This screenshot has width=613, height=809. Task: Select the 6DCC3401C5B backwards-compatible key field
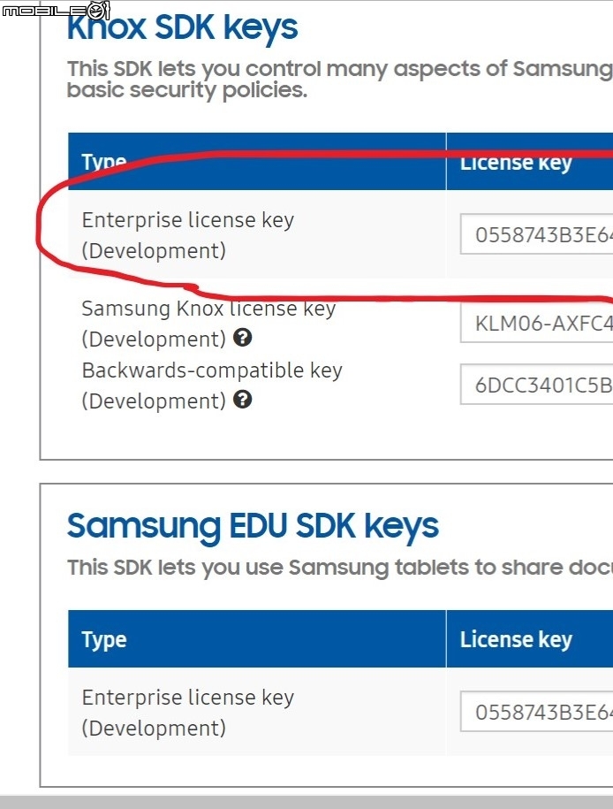click(537, 385)
